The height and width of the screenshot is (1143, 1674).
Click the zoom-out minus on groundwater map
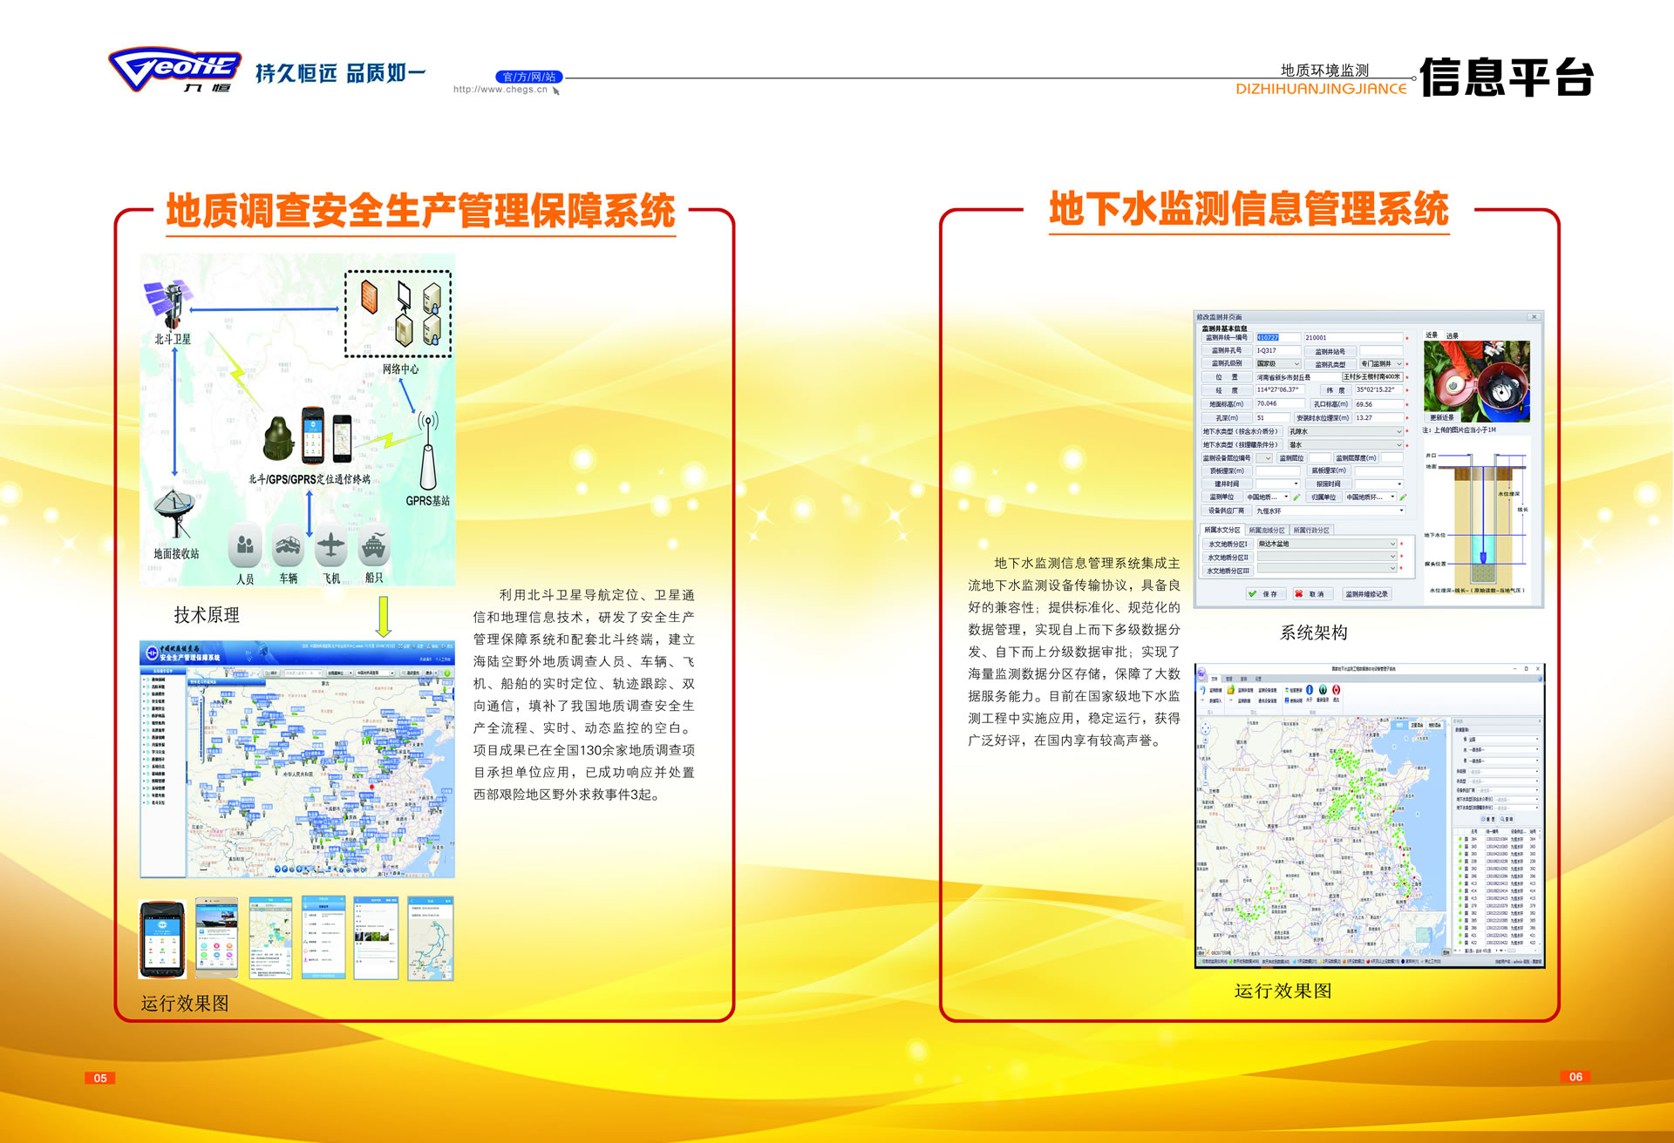coord(1206,783)
